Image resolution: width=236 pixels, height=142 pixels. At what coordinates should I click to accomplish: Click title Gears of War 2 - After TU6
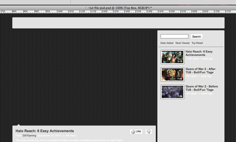coord(201,71)
